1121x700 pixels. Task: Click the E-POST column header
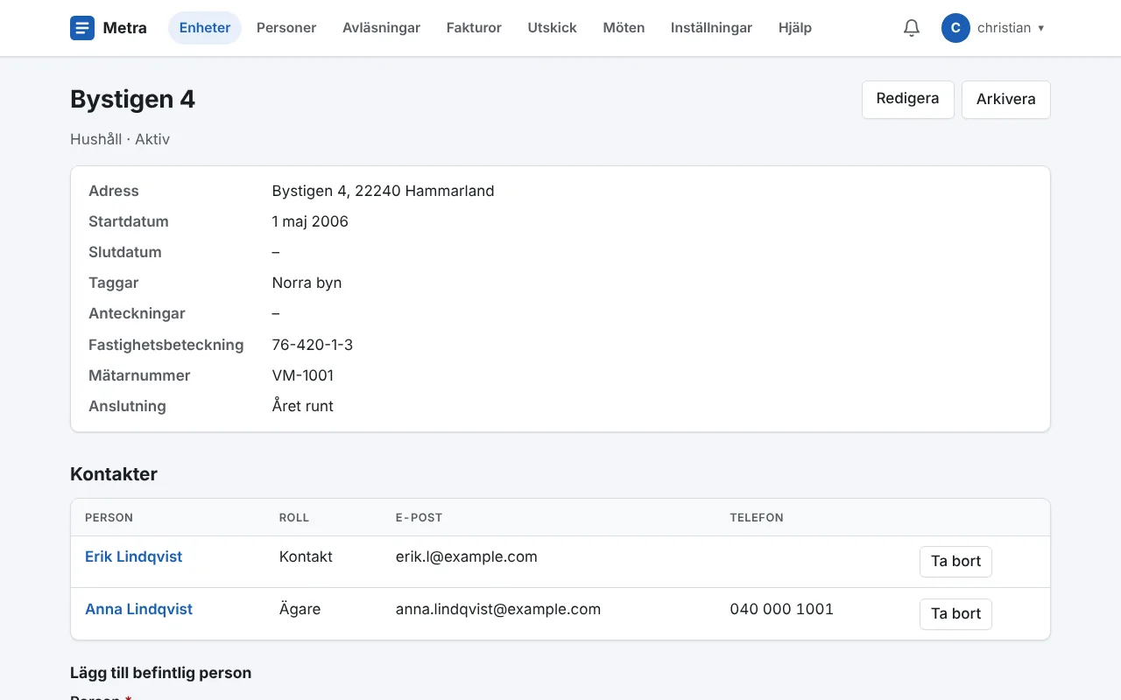coord(419,518)
